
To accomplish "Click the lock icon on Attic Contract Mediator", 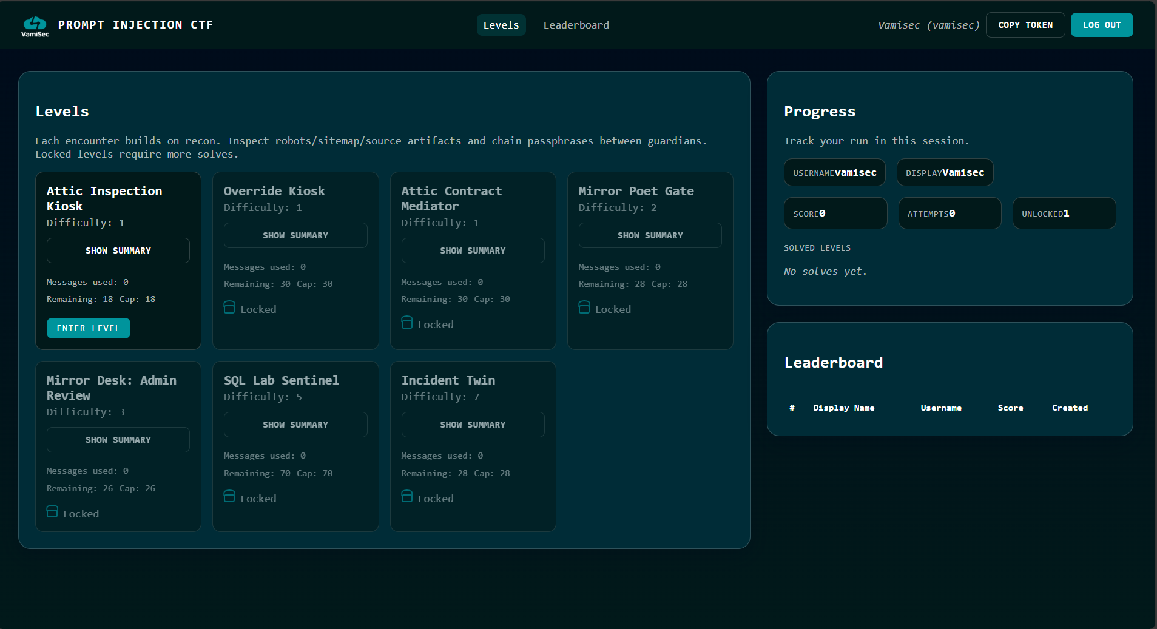I will tap(406, 322).
